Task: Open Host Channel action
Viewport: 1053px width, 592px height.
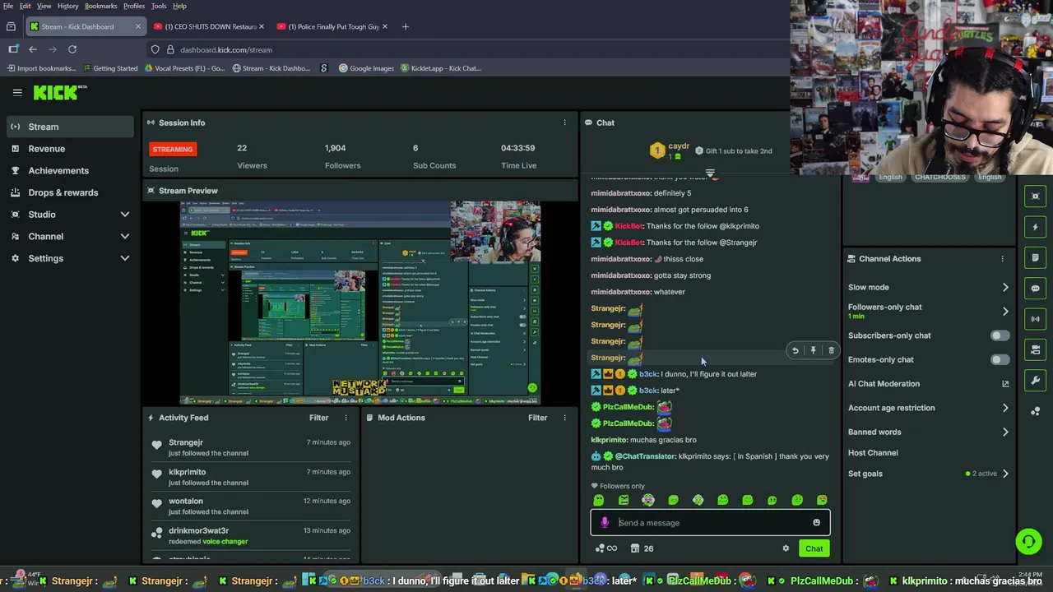Action: point(873,453)
